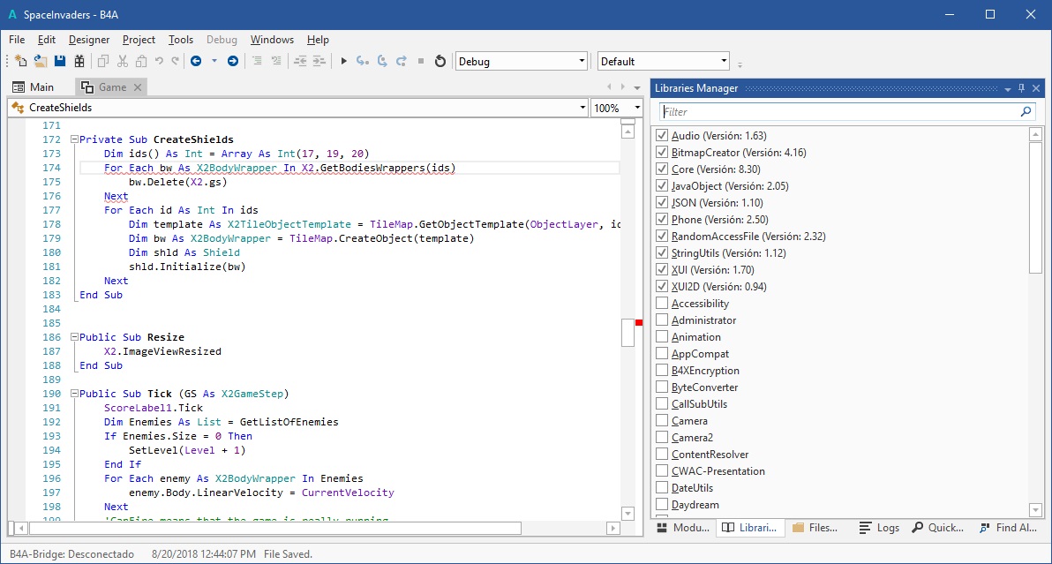Click the New file toolbar icon
Image resolution: width=1052 pixels, height=564 pixels.
(x=21, y=61)
